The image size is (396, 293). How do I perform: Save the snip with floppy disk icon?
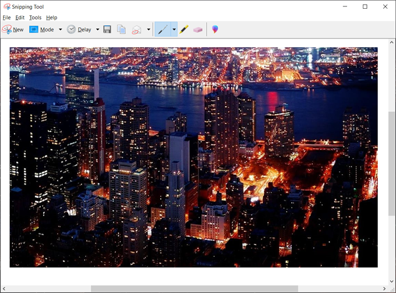pos(107,29)
